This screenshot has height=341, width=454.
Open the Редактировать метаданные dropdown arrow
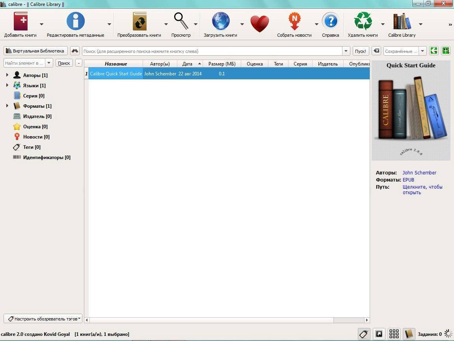coord(109,24)
